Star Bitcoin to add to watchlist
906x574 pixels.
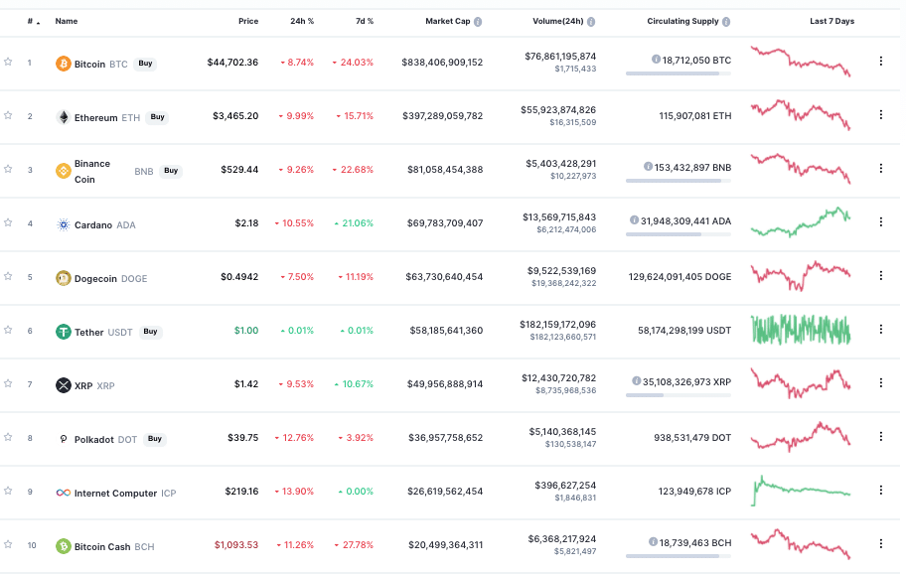[x=8, y=62]
